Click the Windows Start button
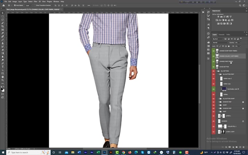Viewport: 248px width, 155px height. (3, 152)
